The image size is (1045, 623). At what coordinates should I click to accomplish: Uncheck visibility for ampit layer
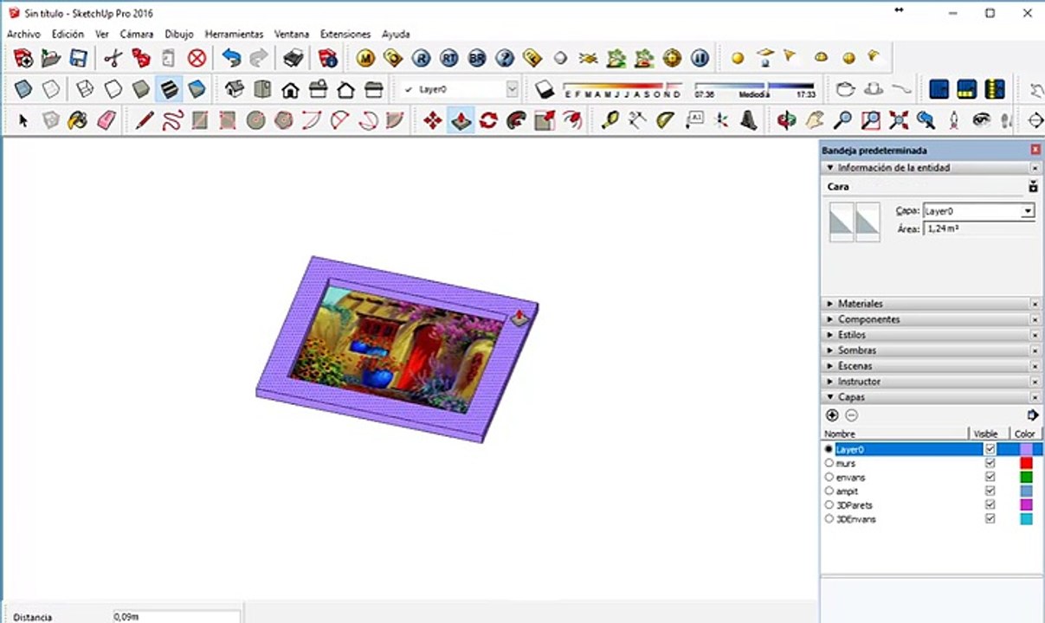[990, 491]
